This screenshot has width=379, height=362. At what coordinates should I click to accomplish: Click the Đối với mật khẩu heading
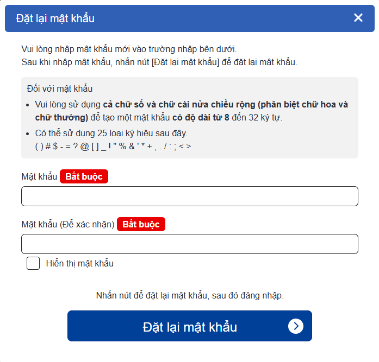coord(60,89)
